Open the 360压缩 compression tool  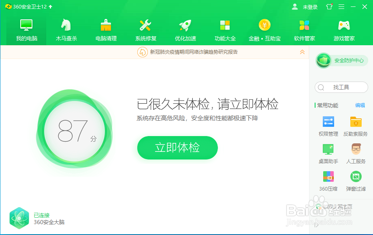point(328,181)
